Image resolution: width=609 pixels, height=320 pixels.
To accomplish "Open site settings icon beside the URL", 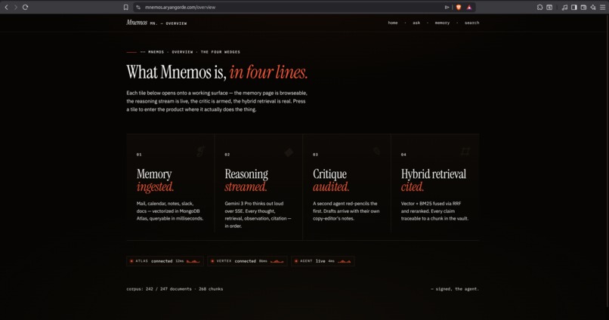I will coord(138,8).
